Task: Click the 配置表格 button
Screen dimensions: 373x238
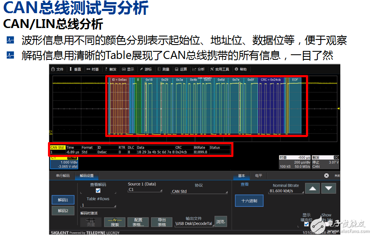Action: pos(138,222)
